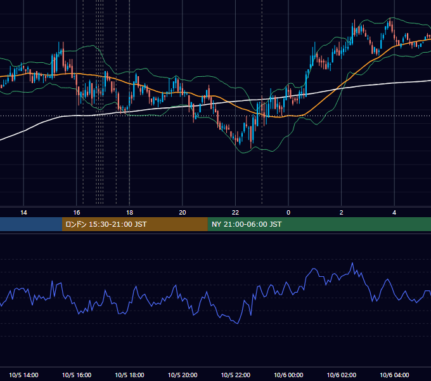The height and width of the screenshot is (381, 431).
Task: Click the 0 hour axis label
Action: click(x=288, y=213)
